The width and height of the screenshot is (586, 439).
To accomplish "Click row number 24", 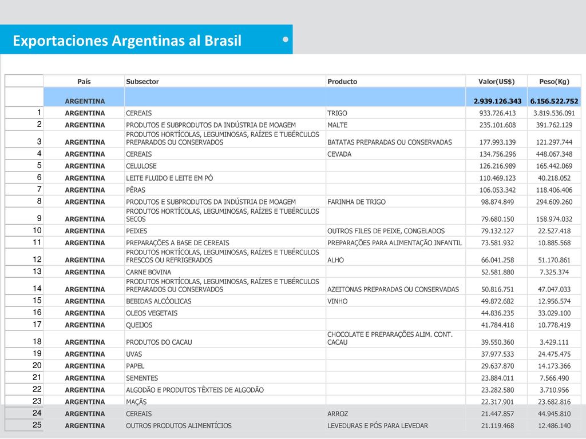I will click(x=37, y=413).
